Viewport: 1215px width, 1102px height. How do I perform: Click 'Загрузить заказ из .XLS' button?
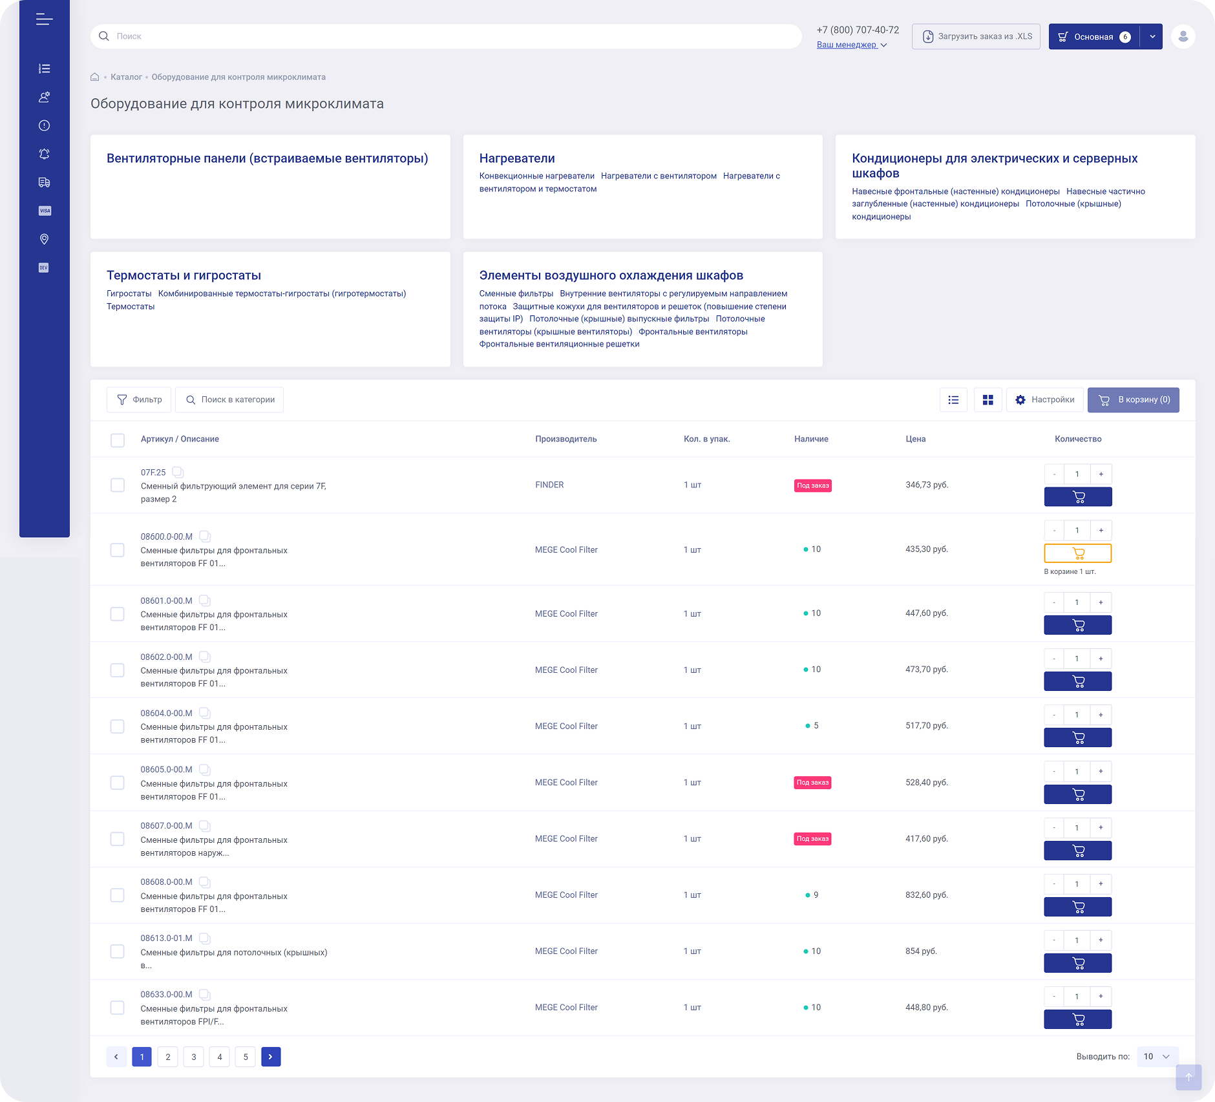tap(976, 37)
